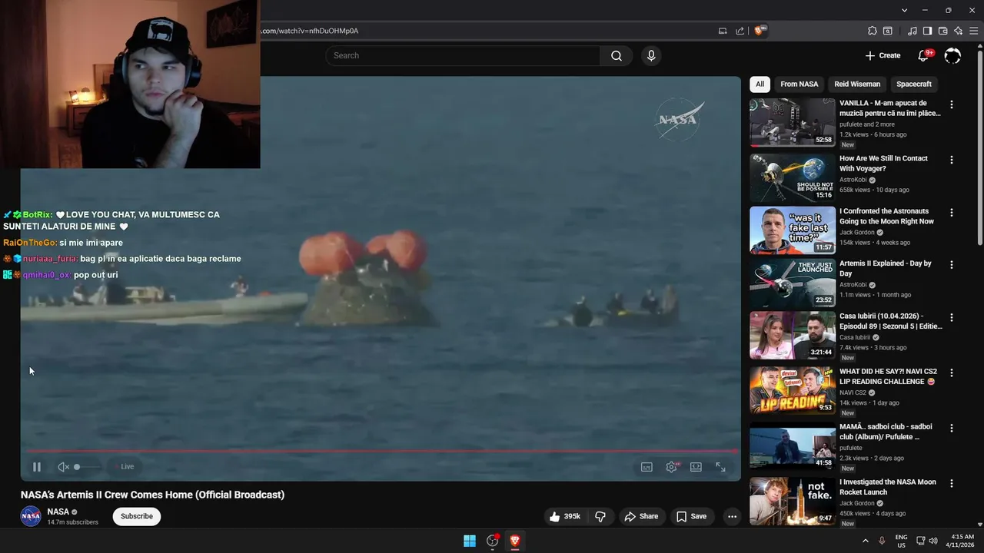Open options for I Confronted the Astronauts
This screenshot has height=553, width=984.
(x=952, y=212)
